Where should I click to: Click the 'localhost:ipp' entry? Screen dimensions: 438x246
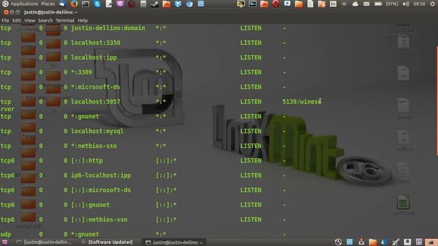tap(94, 57)
